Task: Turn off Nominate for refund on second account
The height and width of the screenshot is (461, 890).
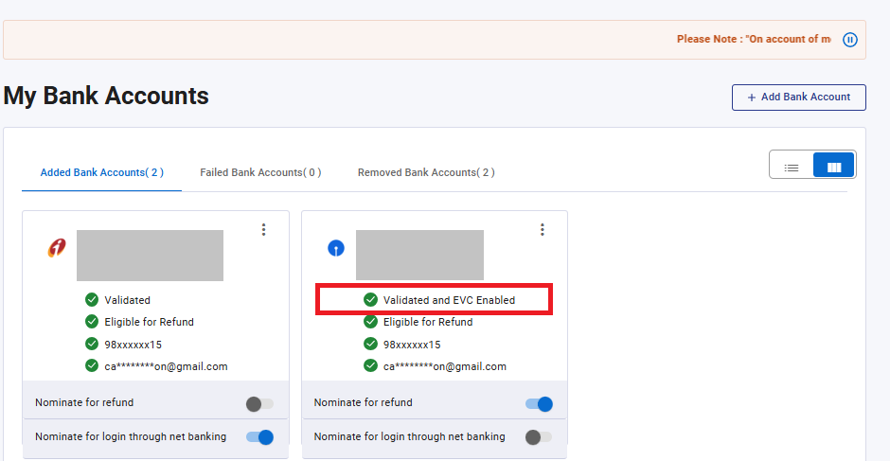Action: [538, 404]
